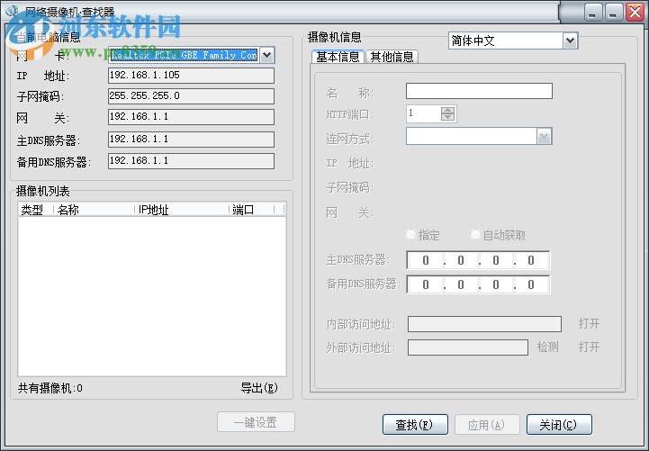Click 打开 next to 内部访问地址
Image resolution: width=649 pixels, height=451 pixels.
[x=589, y=323]
